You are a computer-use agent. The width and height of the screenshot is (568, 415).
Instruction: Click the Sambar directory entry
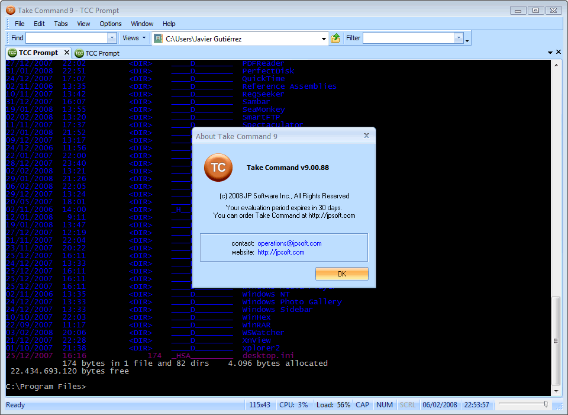(x=256, y=102)
